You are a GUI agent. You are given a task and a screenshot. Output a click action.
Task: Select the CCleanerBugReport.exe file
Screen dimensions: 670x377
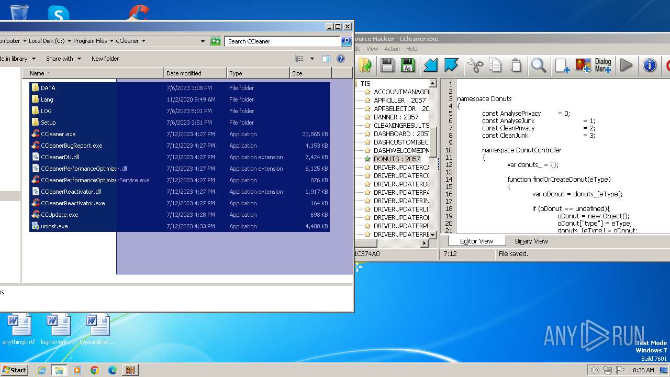click(x=72, y=146)
